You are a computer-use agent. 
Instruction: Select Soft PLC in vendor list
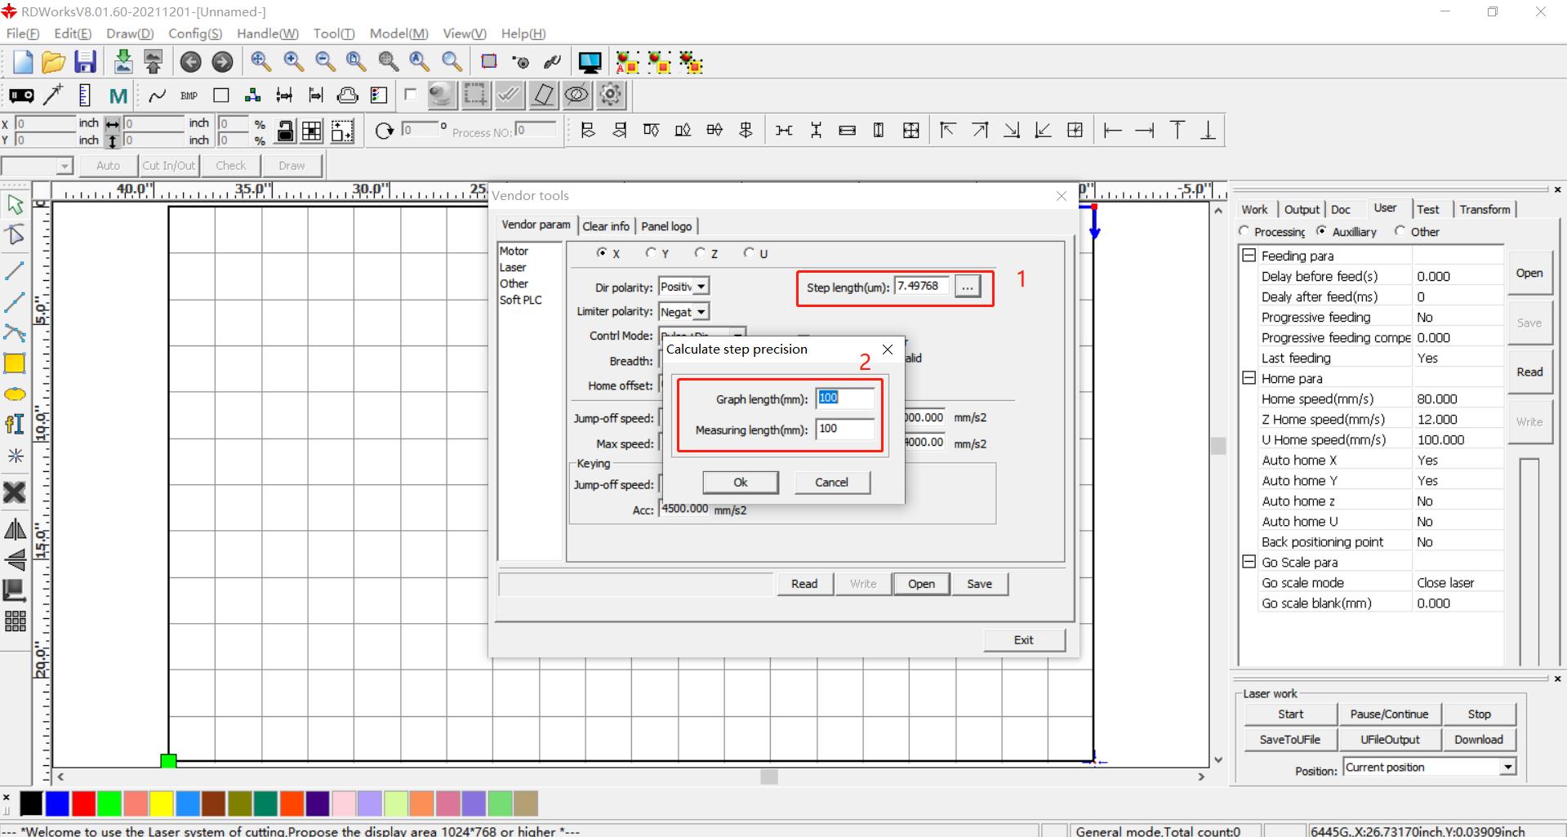click(x=521, y=300)
